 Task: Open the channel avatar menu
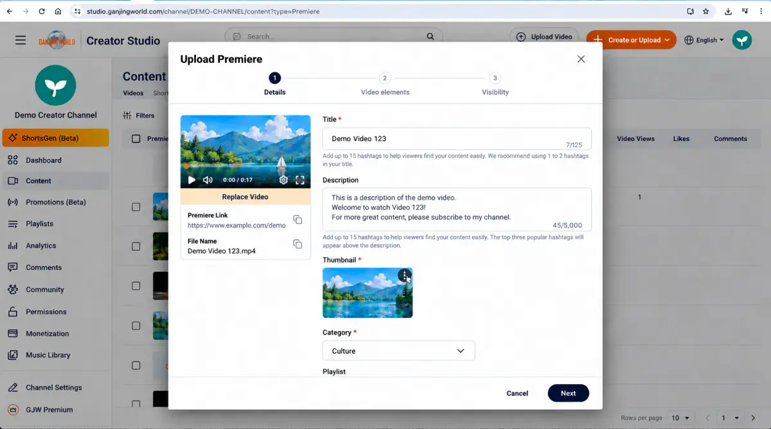pyautogui.click(x=742, y=40)
